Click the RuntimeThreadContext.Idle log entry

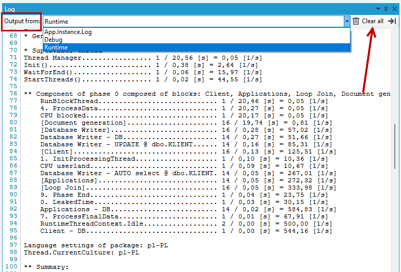186,224
